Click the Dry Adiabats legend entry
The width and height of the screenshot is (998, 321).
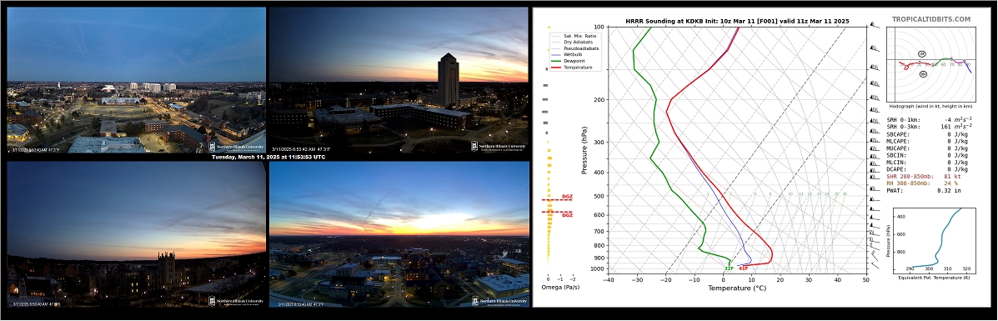tap(572, 42)
